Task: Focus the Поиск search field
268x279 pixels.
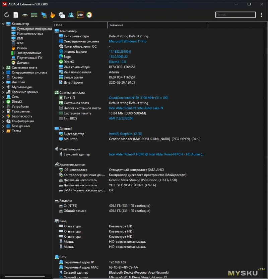Action: tap(236, 14)
